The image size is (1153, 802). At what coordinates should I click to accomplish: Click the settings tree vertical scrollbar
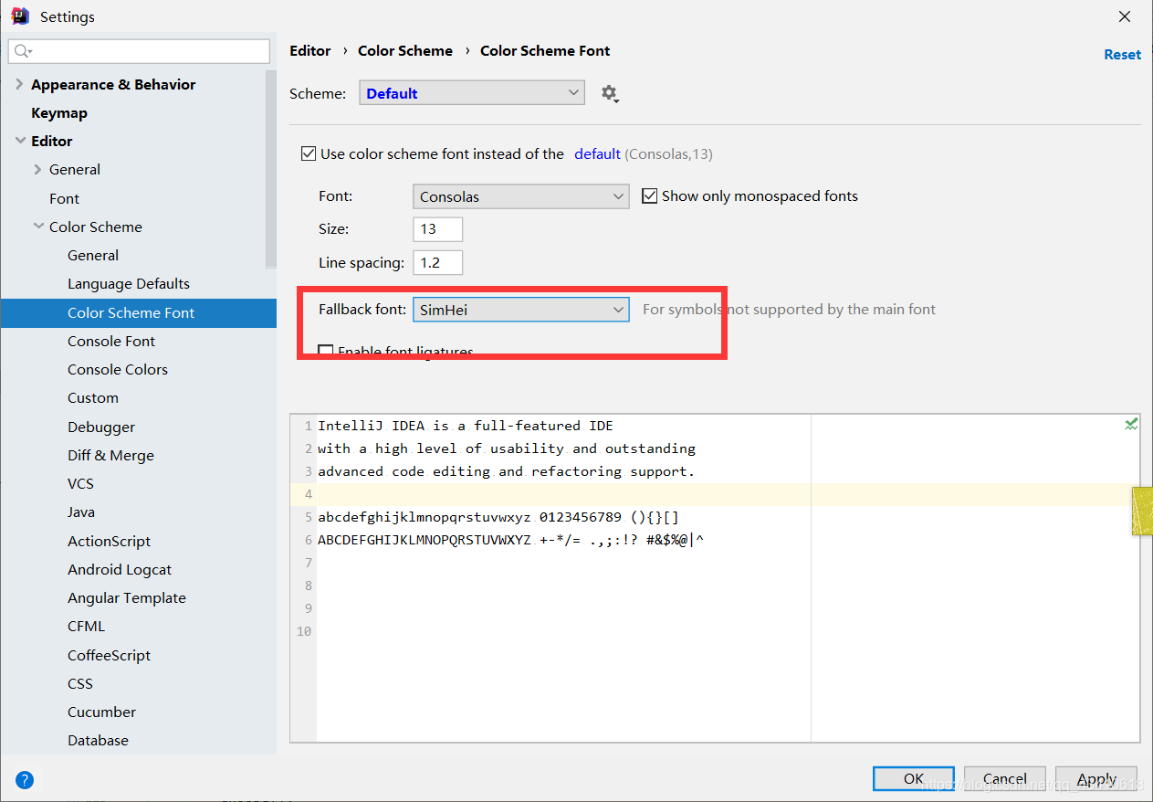270,169
